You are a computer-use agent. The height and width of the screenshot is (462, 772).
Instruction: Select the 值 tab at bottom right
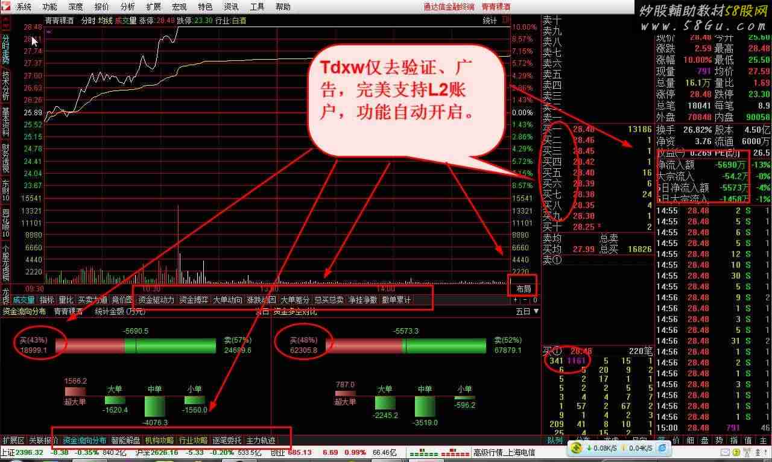click(748, 440)
